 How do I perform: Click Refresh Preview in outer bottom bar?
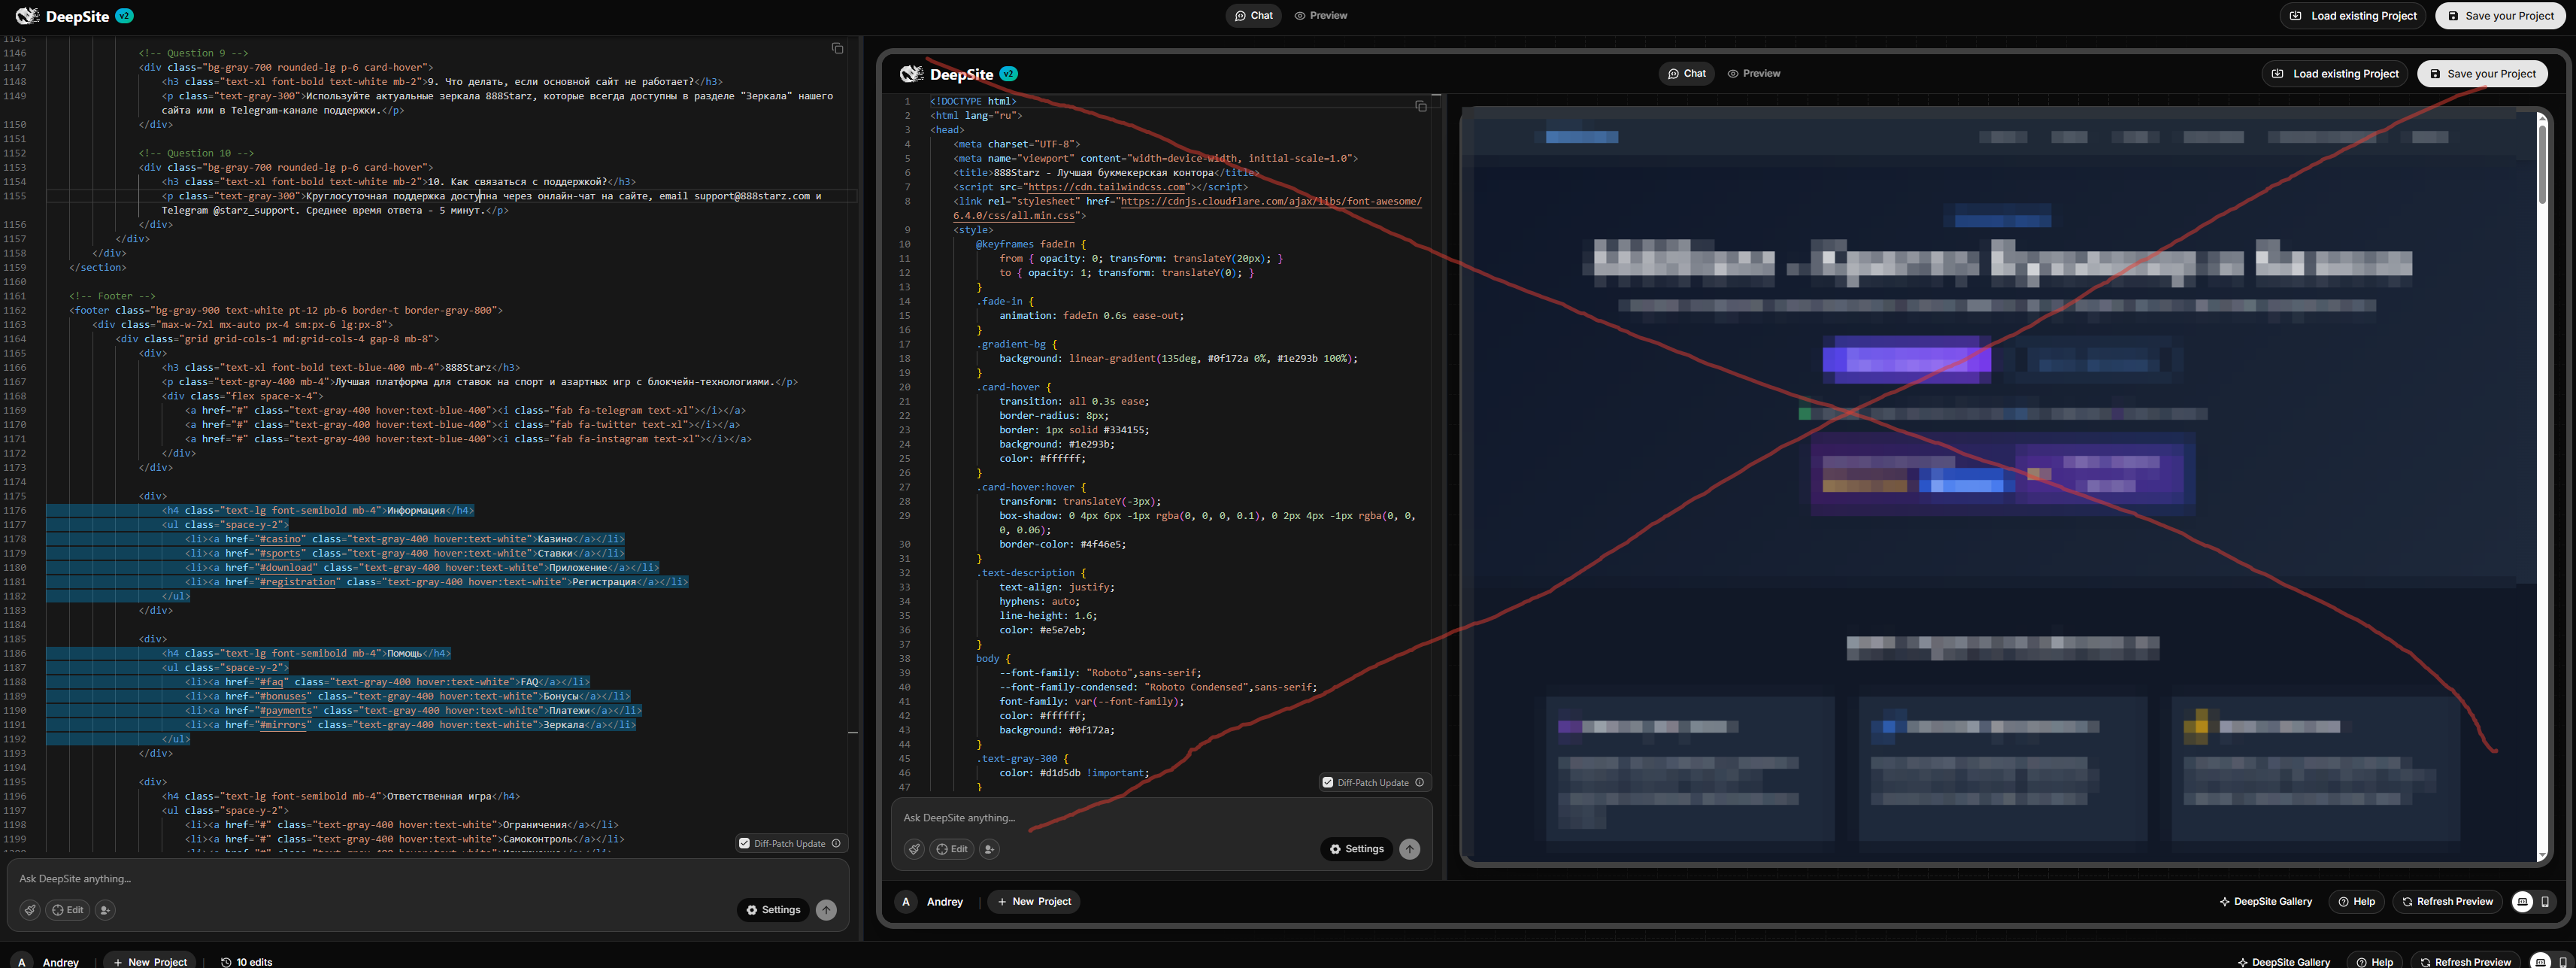(x=2466, y=961)
